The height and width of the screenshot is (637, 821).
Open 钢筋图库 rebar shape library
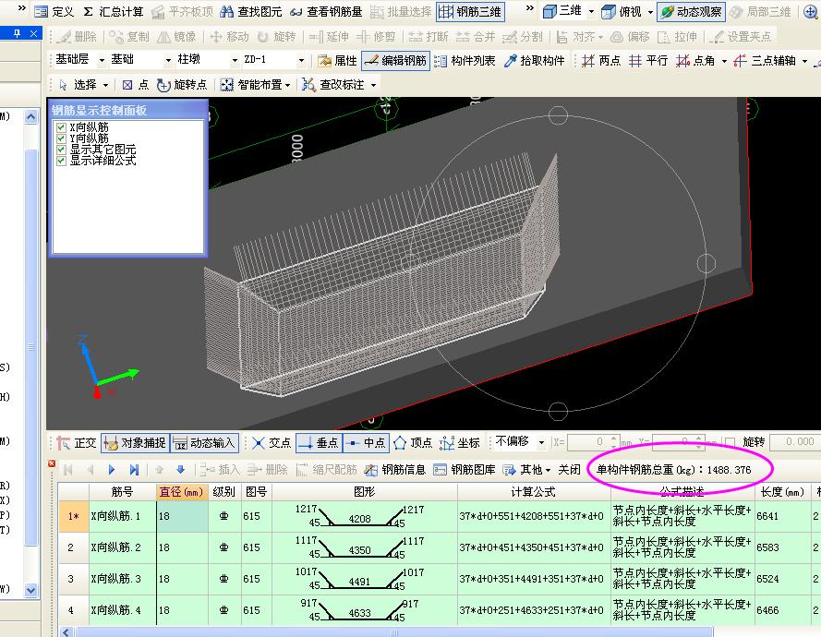click(x=465, y=470)
